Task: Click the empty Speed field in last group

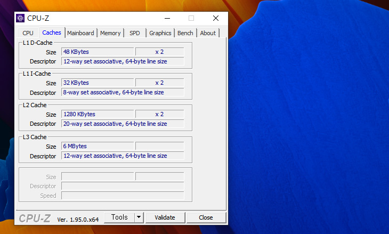Action: (123, 196)
